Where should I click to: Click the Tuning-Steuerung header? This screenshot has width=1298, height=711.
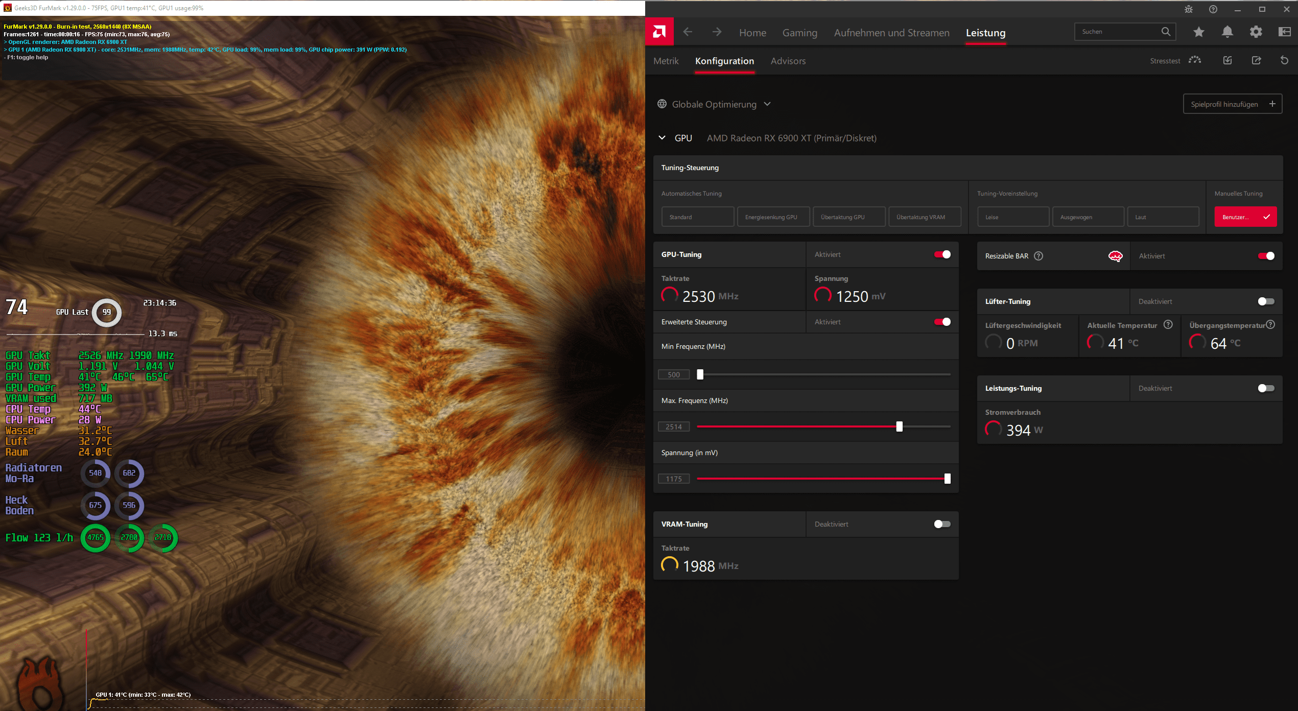coord(967,168)
